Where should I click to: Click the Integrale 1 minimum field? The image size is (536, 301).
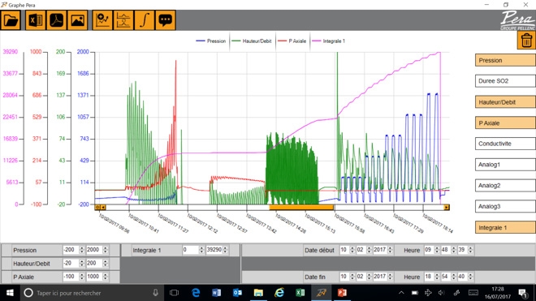(x=190, y=250)
